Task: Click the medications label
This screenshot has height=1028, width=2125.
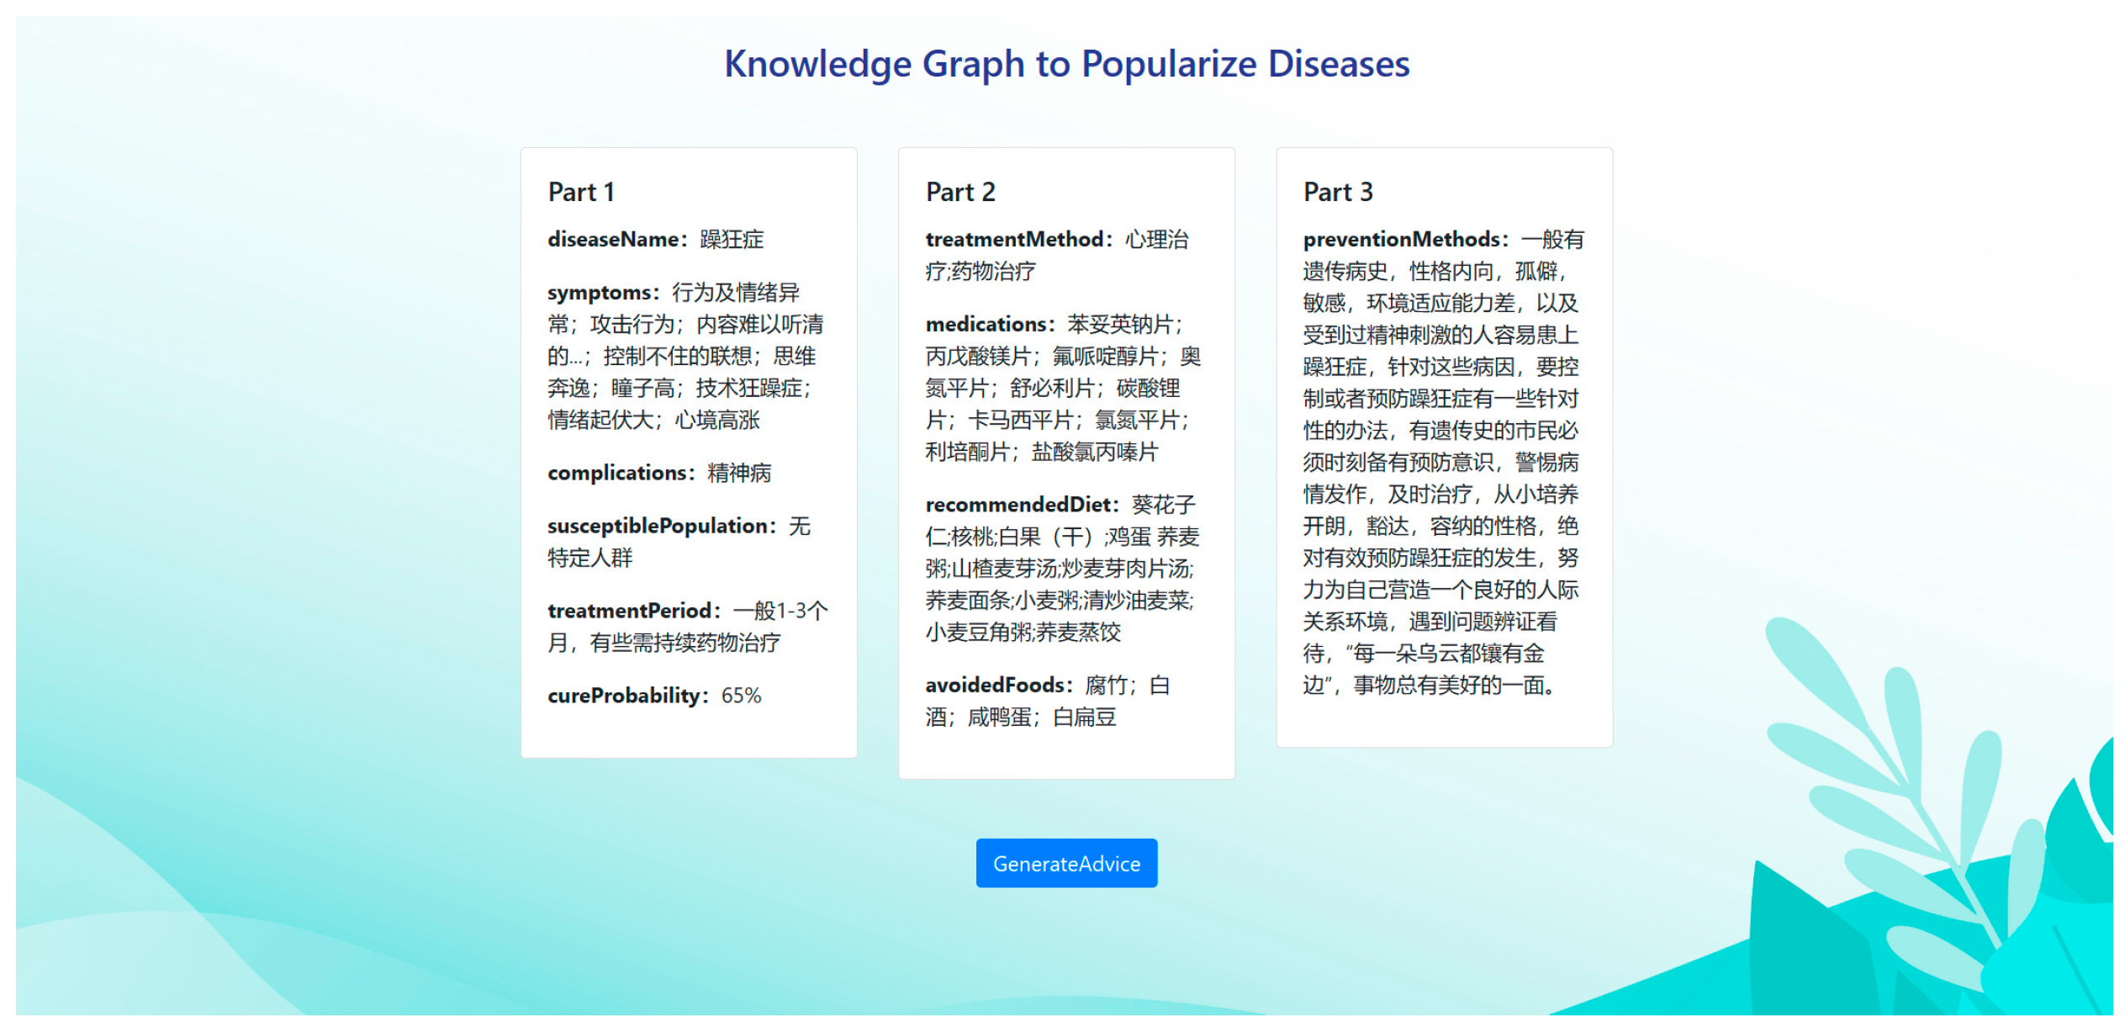Action: 990,325
